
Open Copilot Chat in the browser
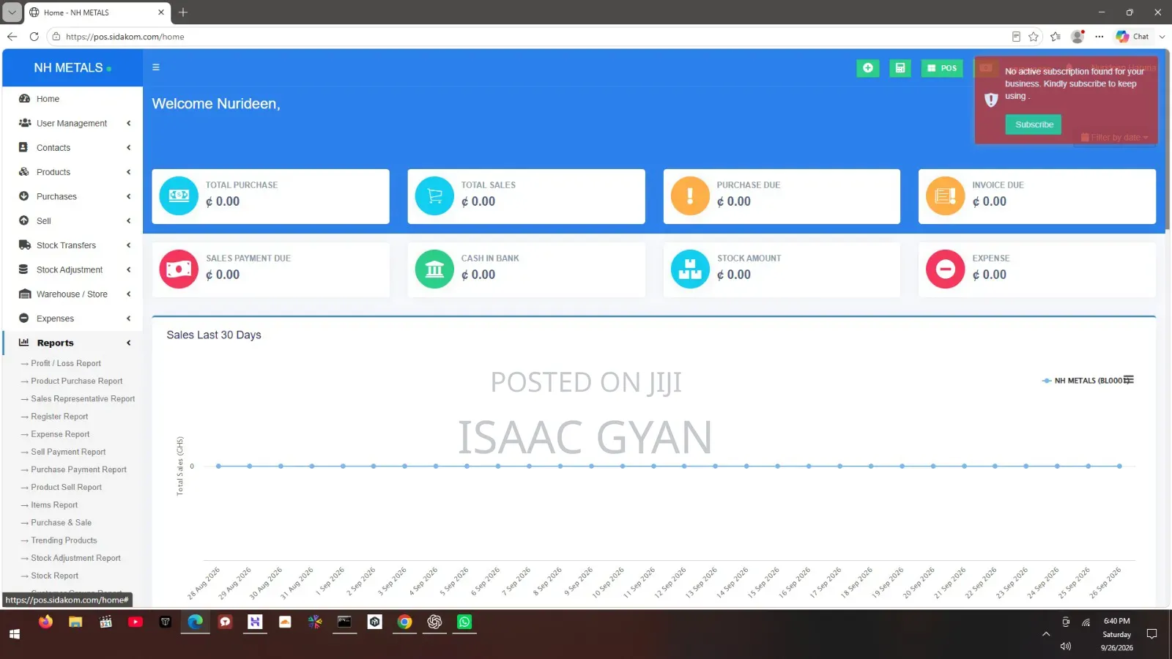(x=1132, y=37)
